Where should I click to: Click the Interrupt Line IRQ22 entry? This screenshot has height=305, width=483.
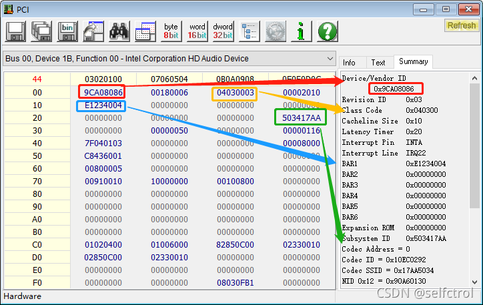pos(384,153)
